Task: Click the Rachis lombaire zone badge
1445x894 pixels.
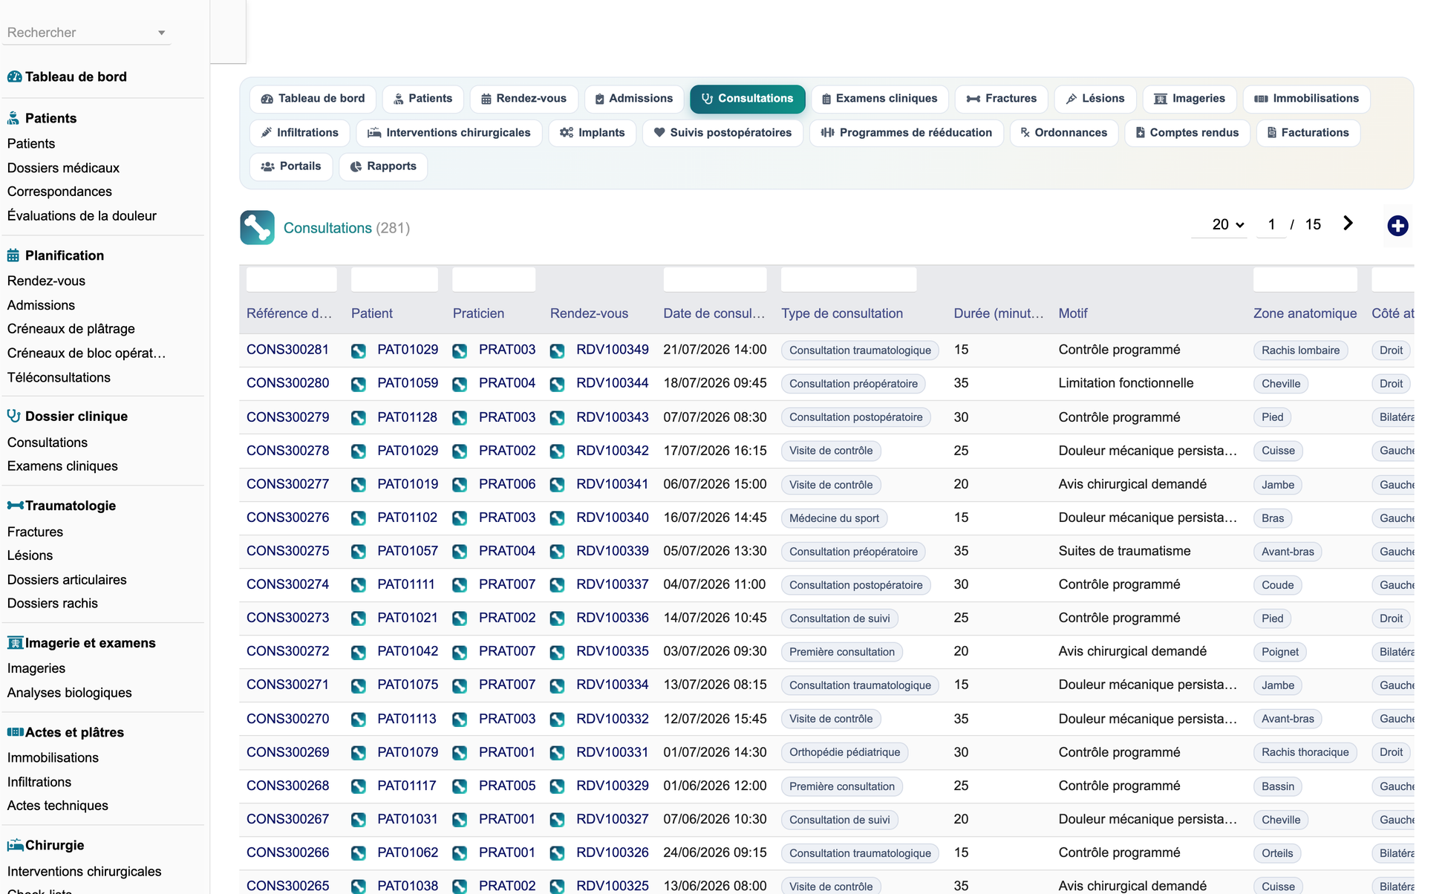Action: pos(1300,350)
